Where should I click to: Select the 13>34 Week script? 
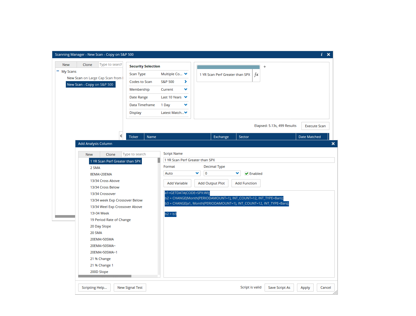point(100,213)
